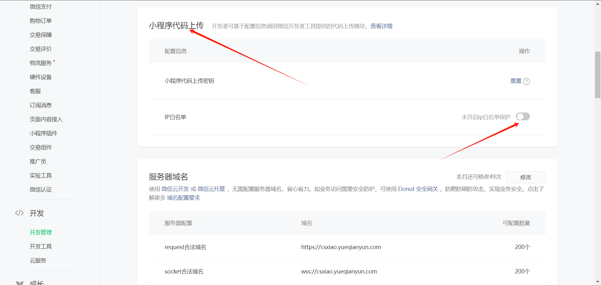Click the help icon beside 重置
Viewport: 601px width, 285px height.
(x=527, y=81)
